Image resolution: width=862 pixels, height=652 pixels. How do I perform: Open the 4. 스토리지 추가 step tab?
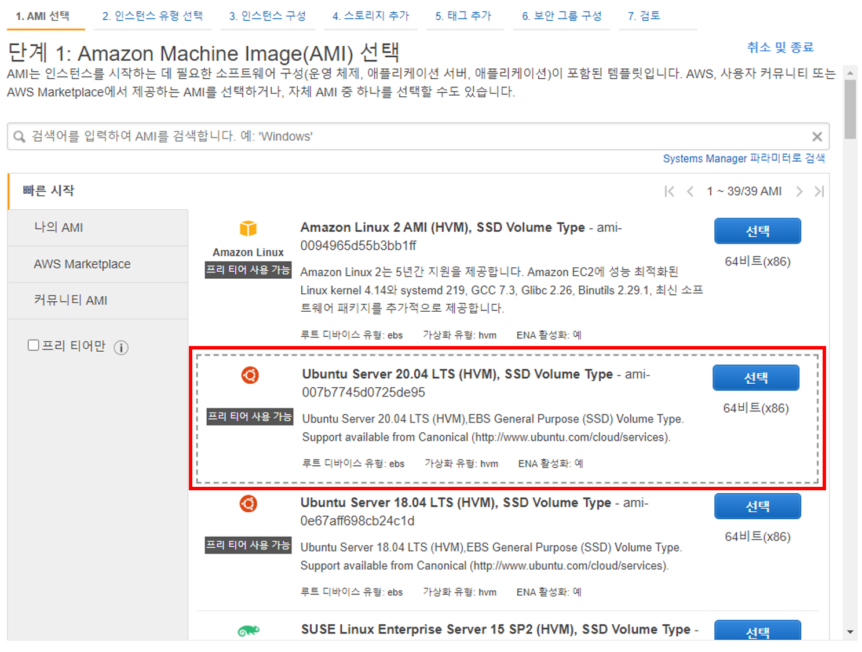click(371, 16)
